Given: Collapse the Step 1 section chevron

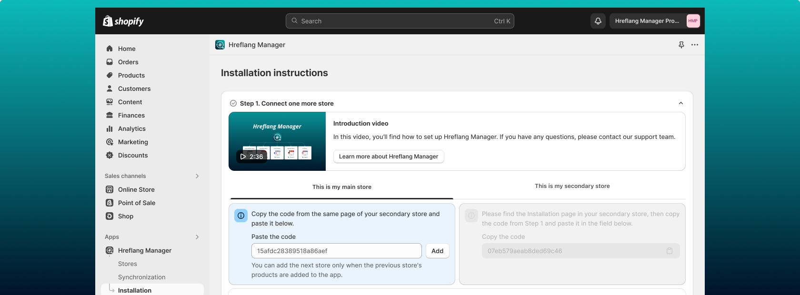Looking at the screenshot, I should coord(681,103).
